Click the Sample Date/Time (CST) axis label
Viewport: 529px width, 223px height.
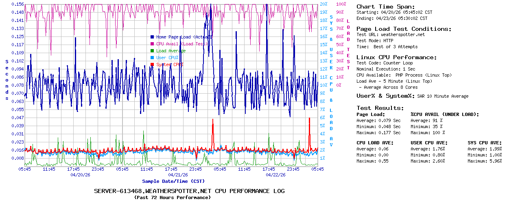(x=173, y=181)
